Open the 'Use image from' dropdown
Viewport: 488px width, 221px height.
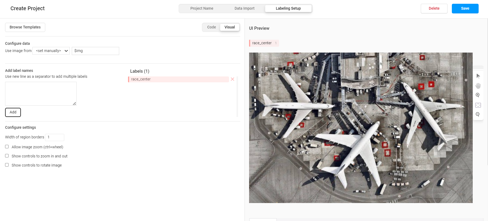(x=51, y=51)
